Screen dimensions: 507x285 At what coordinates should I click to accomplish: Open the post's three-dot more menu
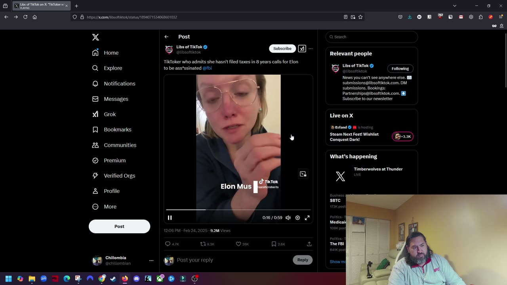pyautogui.click(x=311, y=49)
